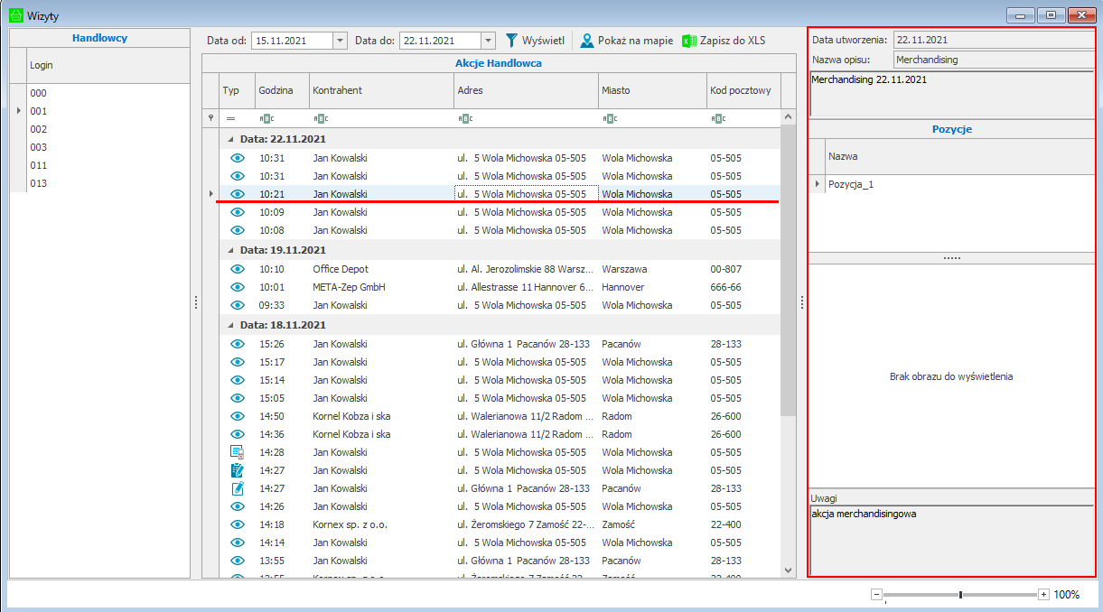The width and height of the screenshot is (1103, 612).
Task: Click the eye icon for META-Zep GmbH row
Action: pos(238,287)
